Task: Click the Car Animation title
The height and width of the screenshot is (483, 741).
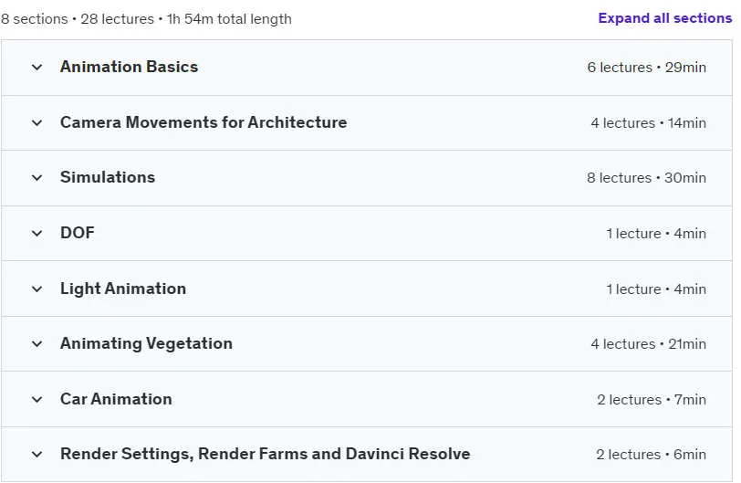Action: pos(116,399)
